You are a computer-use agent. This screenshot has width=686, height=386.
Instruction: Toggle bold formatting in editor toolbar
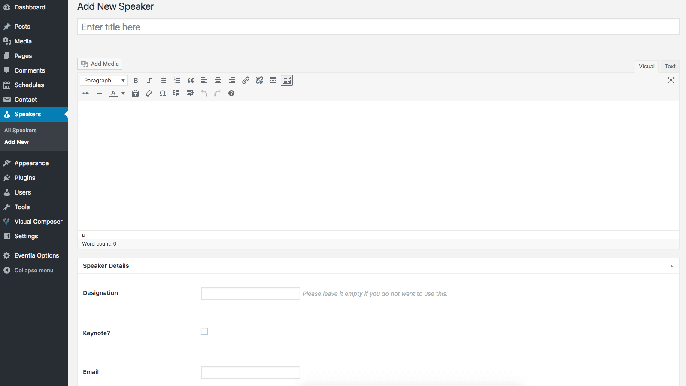pos(136,81)
